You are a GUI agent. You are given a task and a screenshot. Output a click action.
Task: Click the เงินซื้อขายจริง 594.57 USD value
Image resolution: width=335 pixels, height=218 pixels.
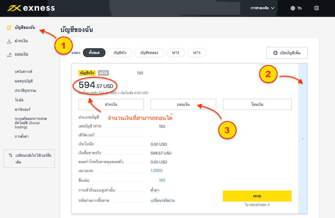161,153
